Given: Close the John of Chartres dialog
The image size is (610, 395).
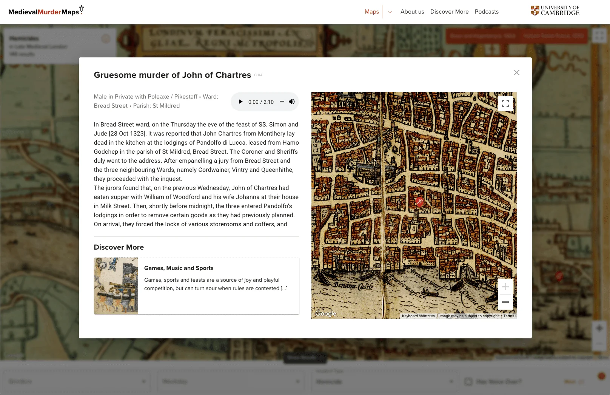Looking at the screenshot, I should coord(517,73).
